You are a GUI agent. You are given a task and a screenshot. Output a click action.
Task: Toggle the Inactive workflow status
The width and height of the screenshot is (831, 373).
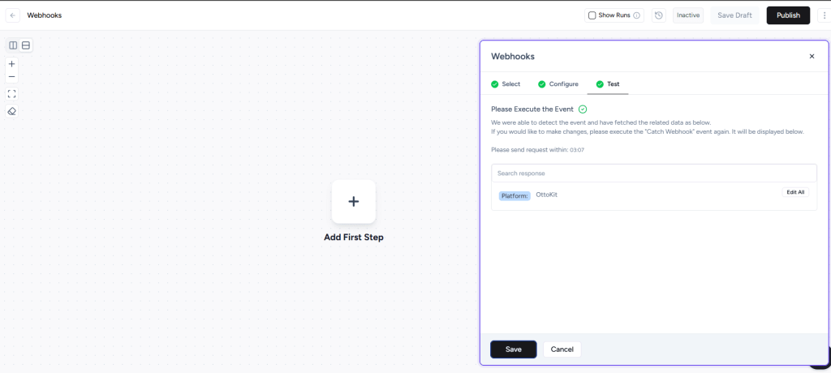click(687, 15)
